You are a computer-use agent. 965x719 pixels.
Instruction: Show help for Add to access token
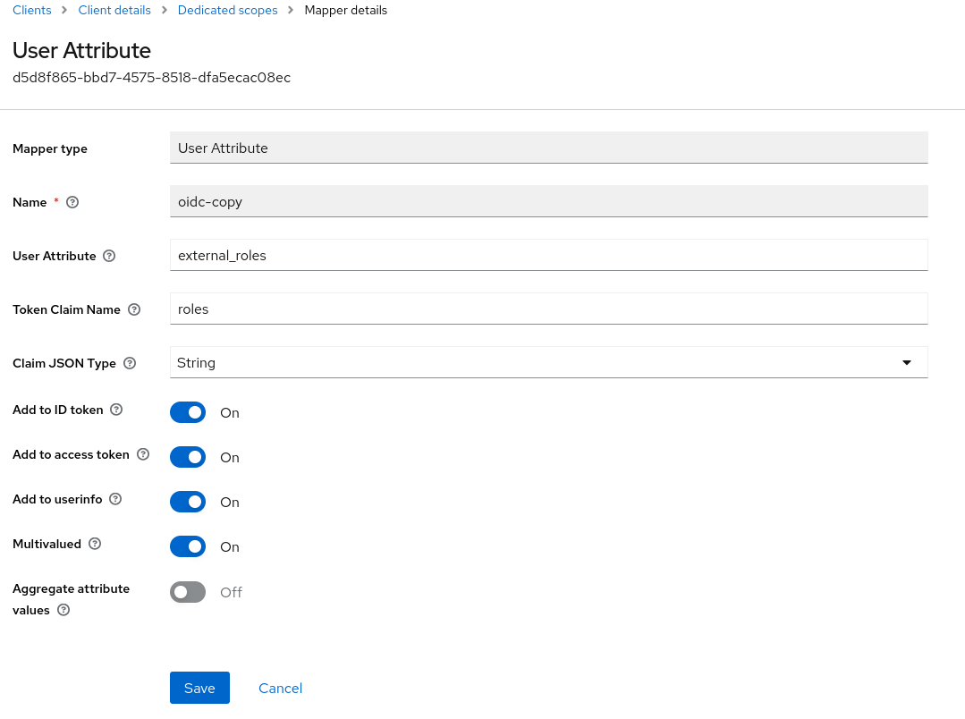coord(143,454)
